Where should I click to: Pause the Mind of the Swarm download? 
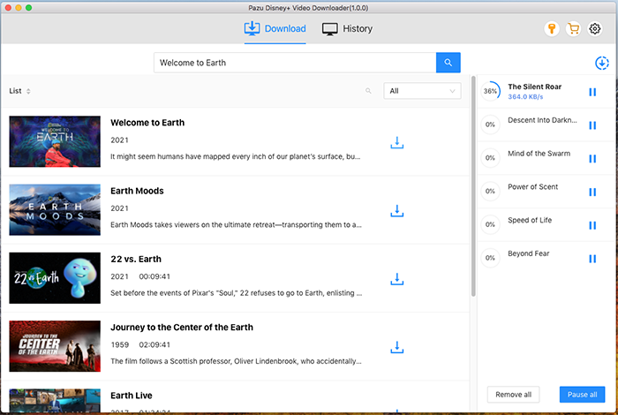pyautogui.click(x=592, y=158)
